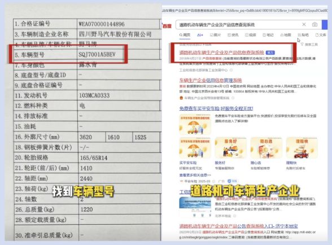Select vehicle model SQJ7001A5BEV
Viewport: 332px width, 245px height.
[x=97, y=55]
